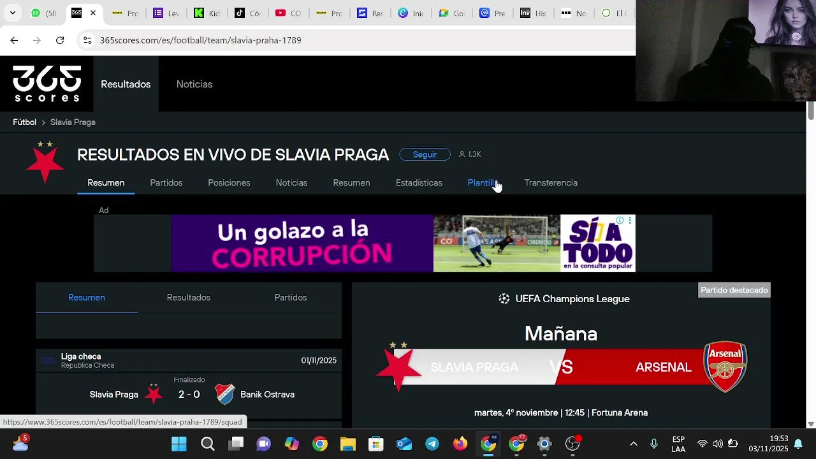This screenshot has height=459, width=816.
Task: Click the small Slavia Praga star in match row
Action: (154, 394)
